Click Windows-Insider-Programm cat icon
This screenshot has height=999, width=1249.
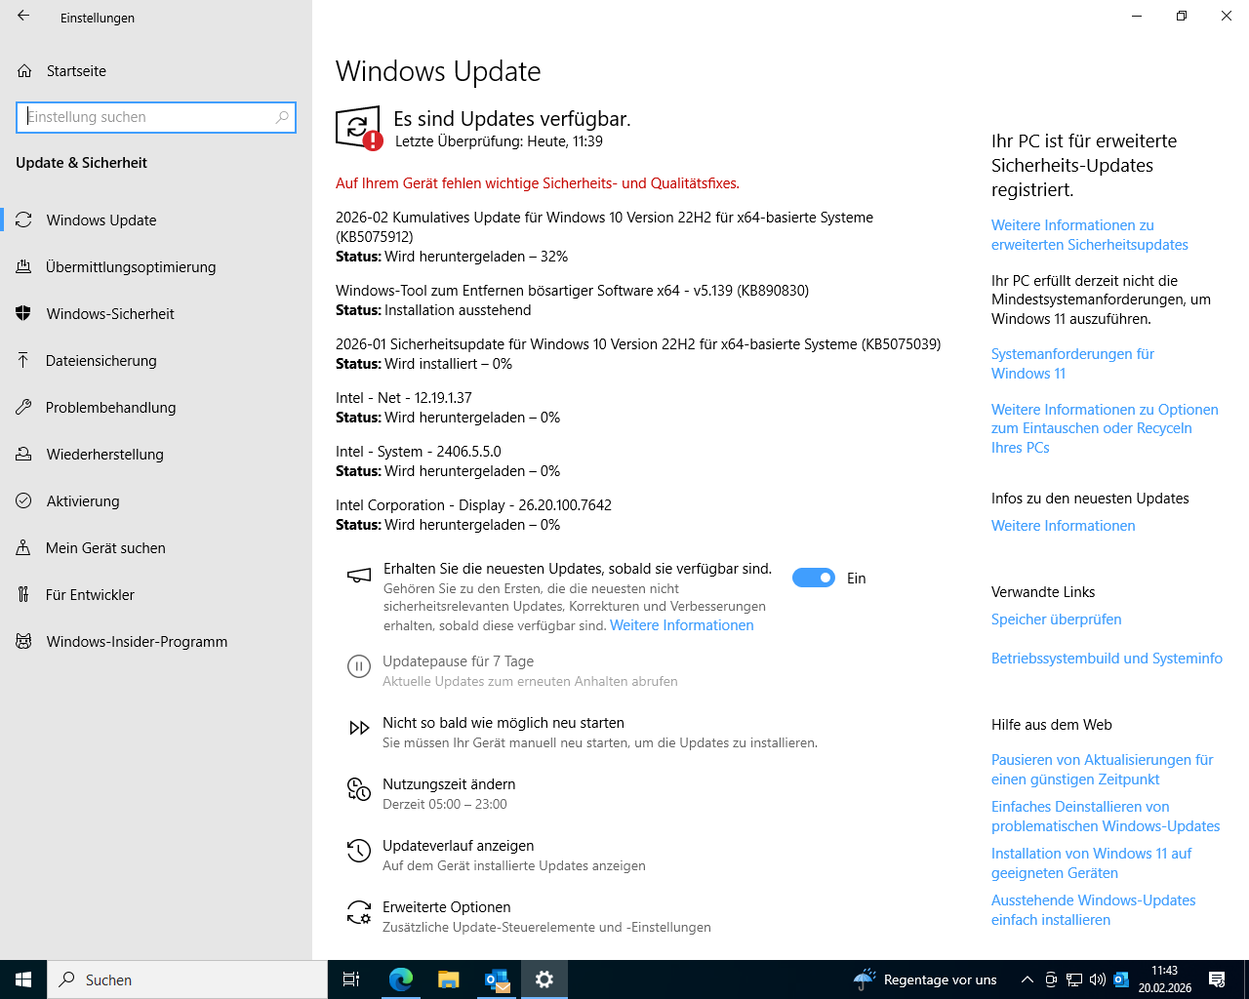24,641
